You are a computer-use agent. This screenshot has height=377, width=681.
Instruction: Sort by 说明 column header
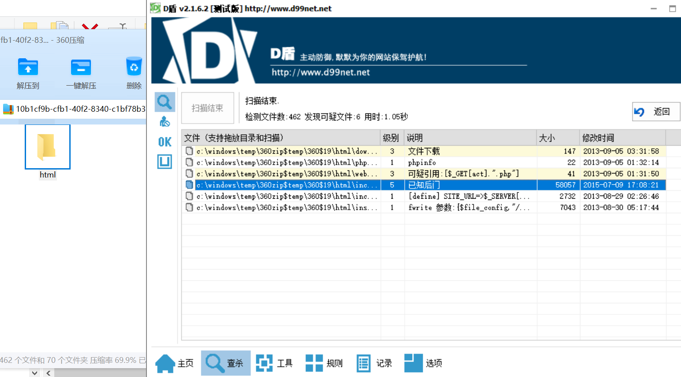pos(470,138)
